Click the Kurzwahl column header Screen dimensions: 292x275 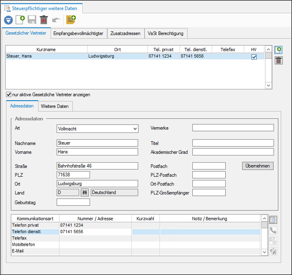pyautogui.click(x=146, y=219)
